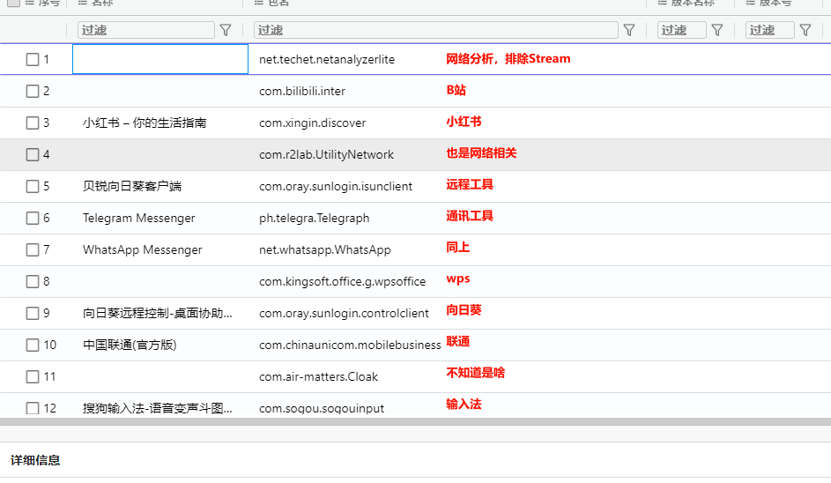
Task: Click the com.air-matters.Cloak package cell
Action: tap(318, 377)
